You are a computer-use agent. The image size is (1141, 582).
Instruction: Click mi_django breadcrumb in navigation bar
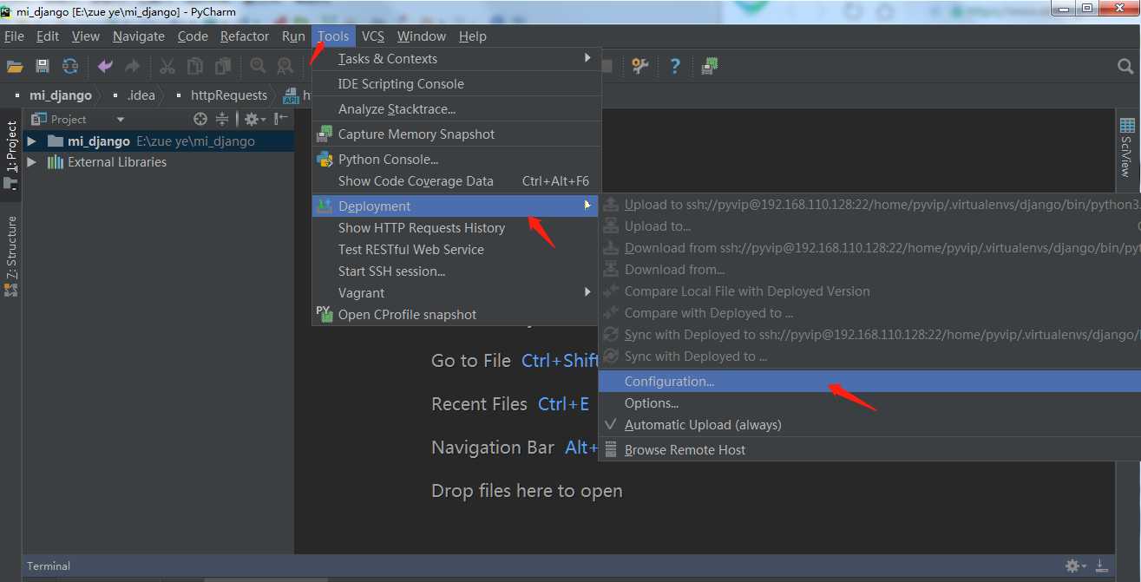(61, 95)
